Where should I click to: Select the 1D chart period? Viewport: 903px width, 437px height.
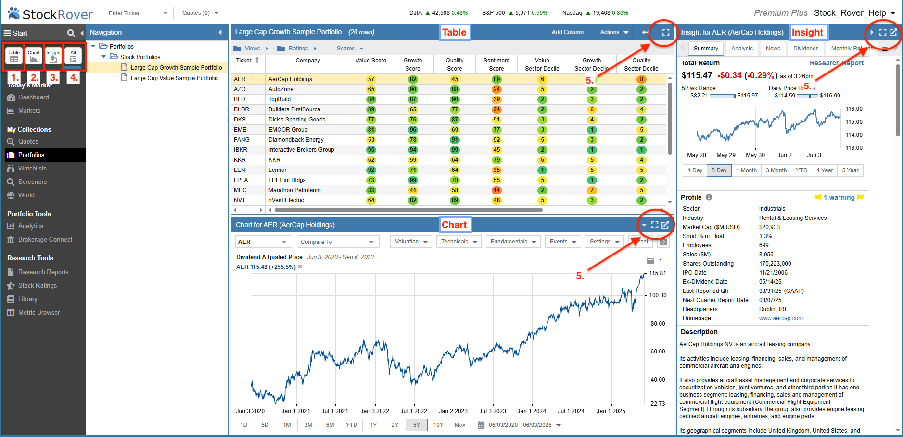pyautogui.click(x=244, y=425)
